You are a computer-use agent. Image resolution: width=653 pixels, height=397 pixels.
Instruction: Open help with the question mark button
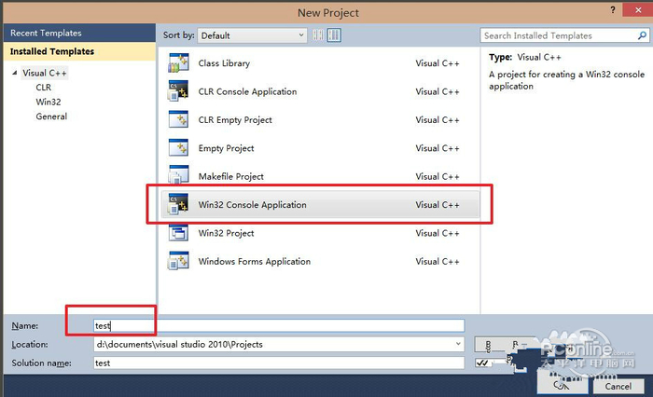point(613,10)
